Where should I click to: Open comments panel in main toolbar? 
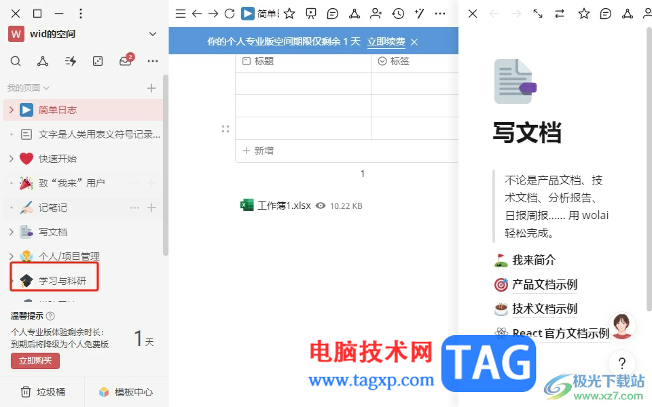[333, 14]
